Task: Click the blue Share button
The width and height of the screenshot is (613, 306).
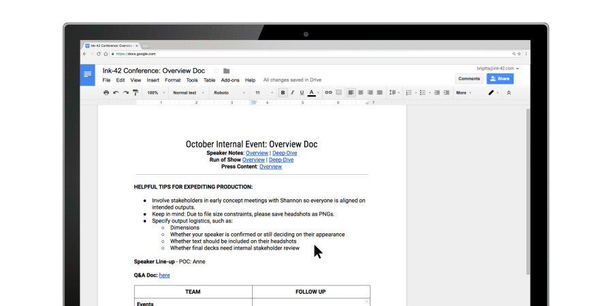Action: coord(500,79)
